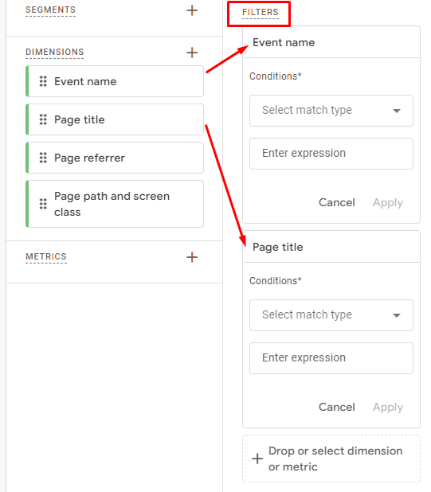Add a new segment with plus icon
431x492 pixels.
click(x=192, y=10)
